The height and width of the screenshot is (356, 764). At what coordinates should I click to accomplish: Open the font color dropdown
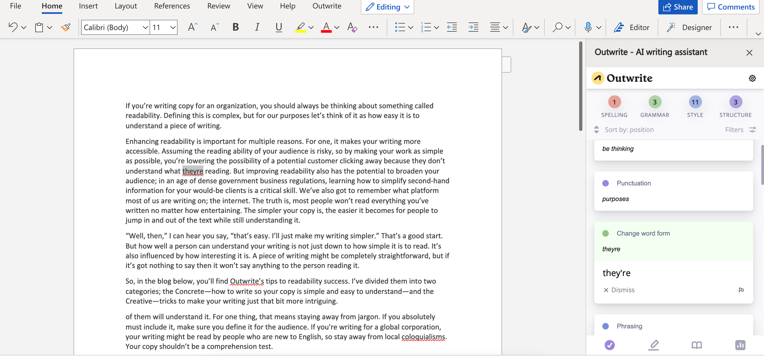point(337,27)
